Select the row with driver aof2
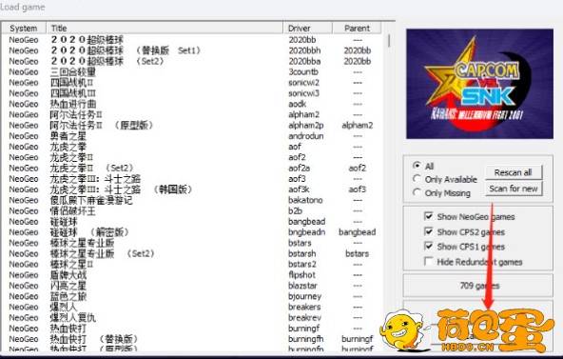 [192, 157]
